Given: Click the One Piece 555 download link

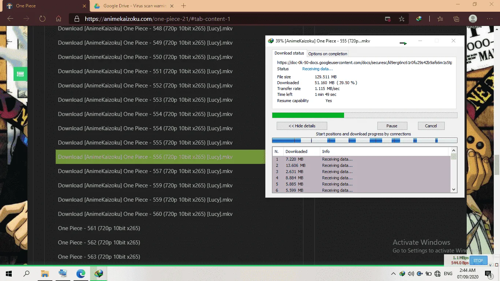Looking at the screenshot, I should pos(145,143).
